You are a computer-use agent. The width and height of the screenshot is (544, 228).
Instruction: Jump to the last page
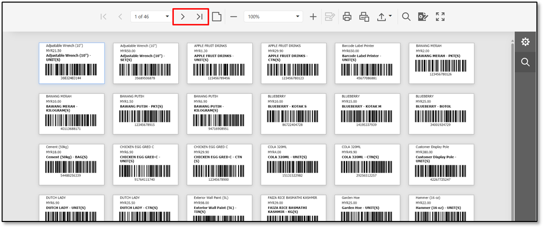[x=199, y=16]
